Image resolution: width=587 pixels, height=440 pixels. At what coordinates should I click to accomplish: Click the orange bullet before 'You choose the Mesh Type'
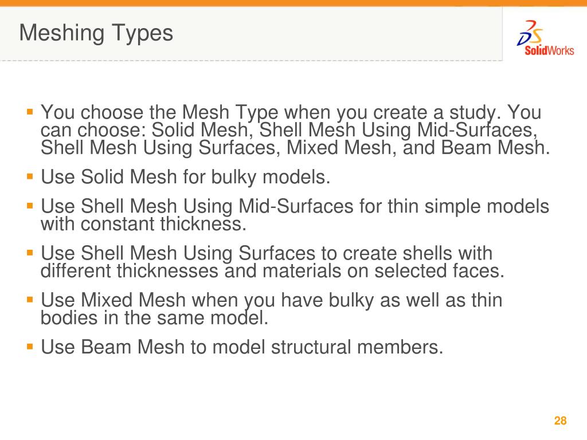30,111
